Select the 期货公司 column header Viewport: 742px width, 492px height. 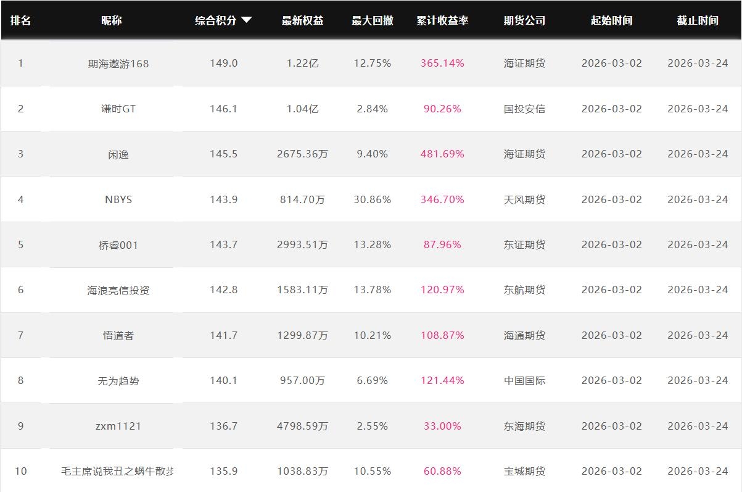(x=524, y=20)
